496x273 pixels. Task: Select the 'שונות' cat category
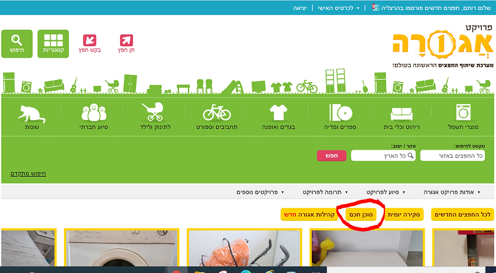(x=31, y=116)
